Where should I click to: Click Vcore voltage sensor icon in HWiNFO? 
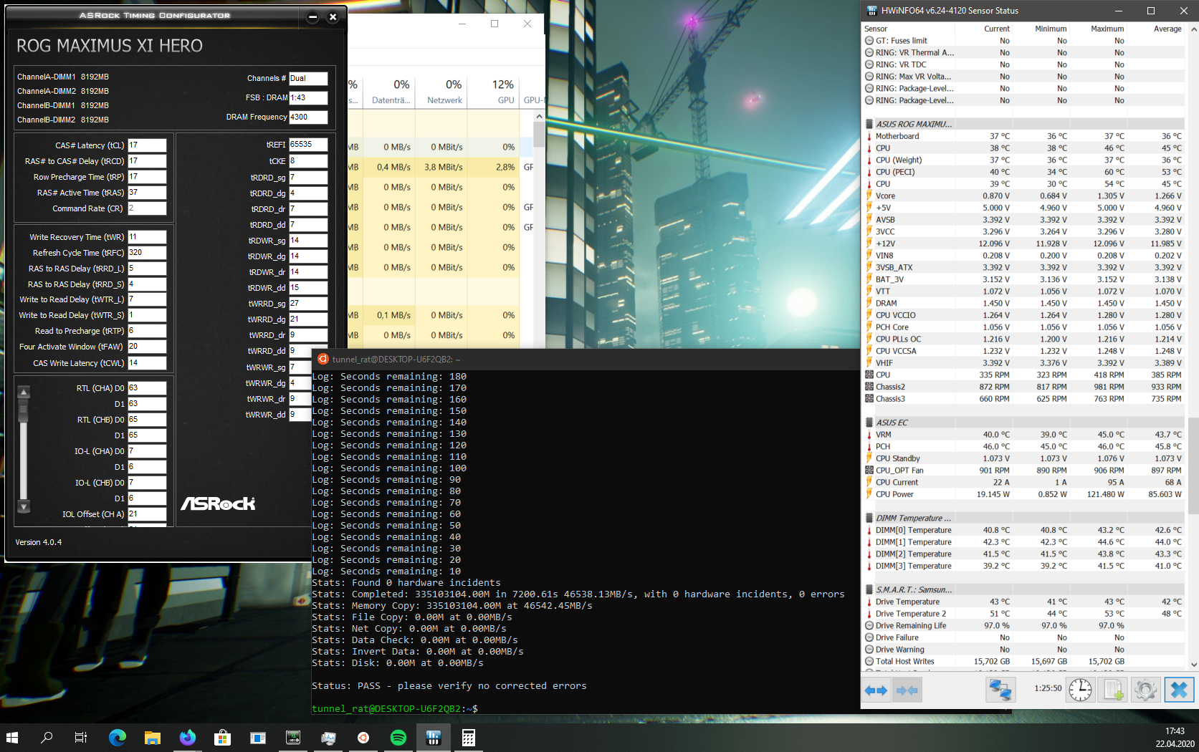coord(869,196)
